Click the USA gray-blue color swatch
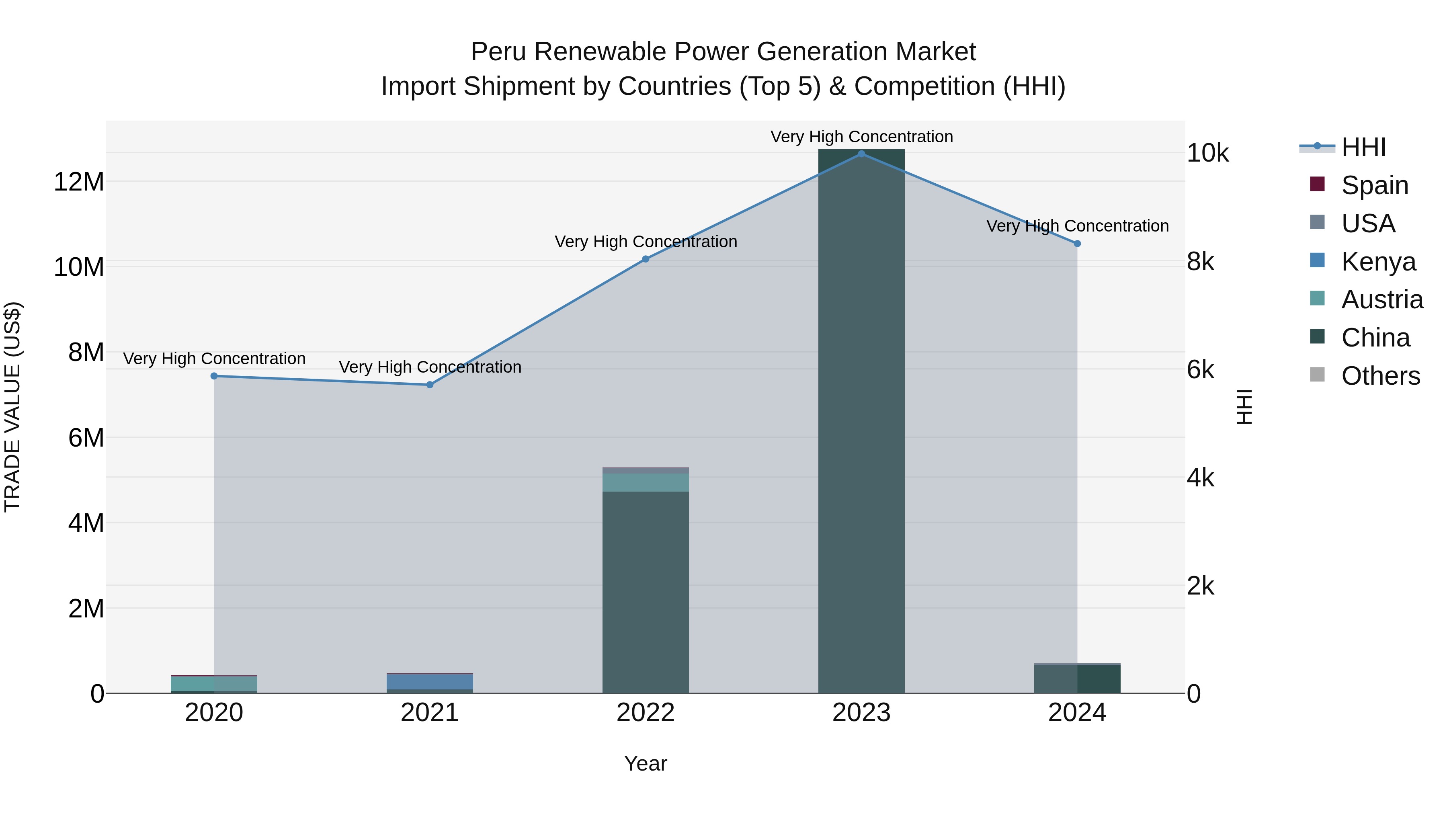 (x=1317, y=222)
